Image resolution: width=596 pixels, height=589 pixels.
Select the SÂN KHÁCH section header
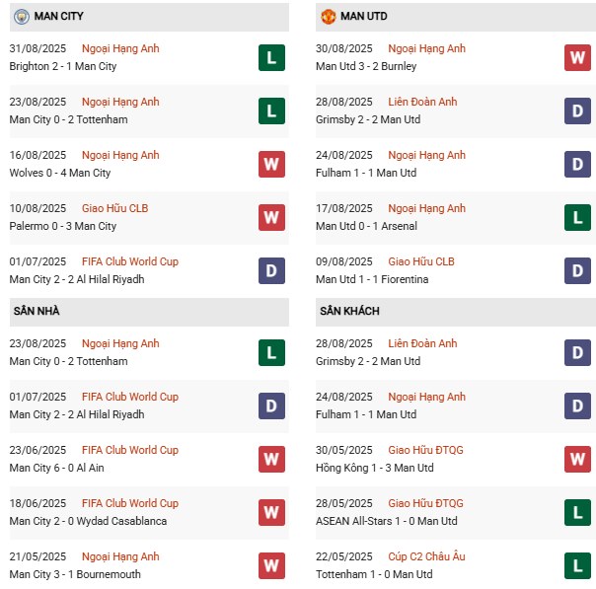coord(349,311)
